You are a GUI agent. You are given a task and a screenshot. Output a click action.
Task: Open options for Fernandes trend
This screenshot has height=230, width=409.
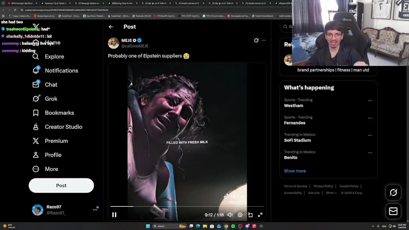coord(370,118)
